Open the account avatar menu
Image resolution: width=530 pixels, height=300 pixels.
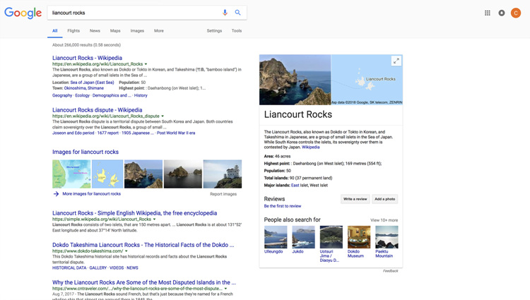click(516, 13)
